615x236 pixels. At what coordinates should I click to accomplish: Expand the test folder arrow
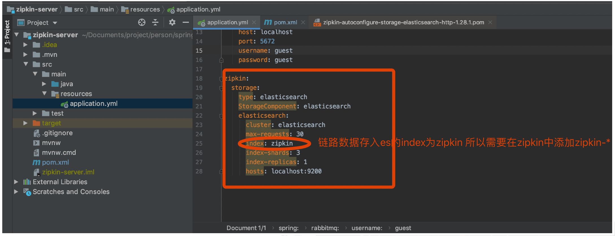pyautogui.click(x=35, y=113)
